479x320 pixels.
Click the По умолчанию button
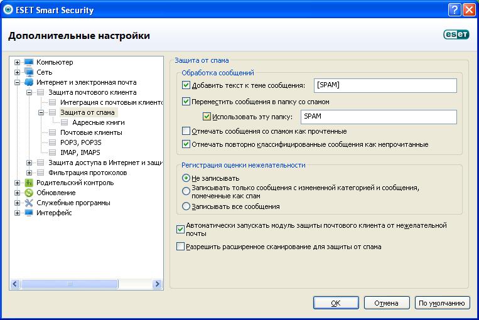pyautogui.click(x=442, y=303)
